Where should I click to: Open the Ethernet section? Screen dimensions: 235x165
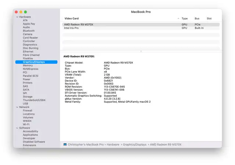(x=28, y=51)
